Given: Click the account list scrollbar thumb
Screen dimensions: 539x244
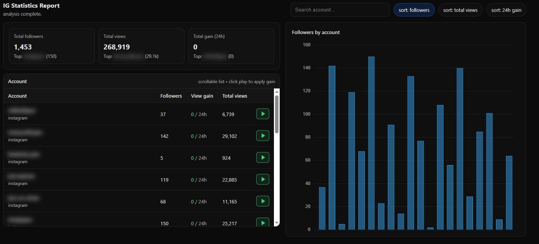Looking at the screenshot, I should click(277, 114).
